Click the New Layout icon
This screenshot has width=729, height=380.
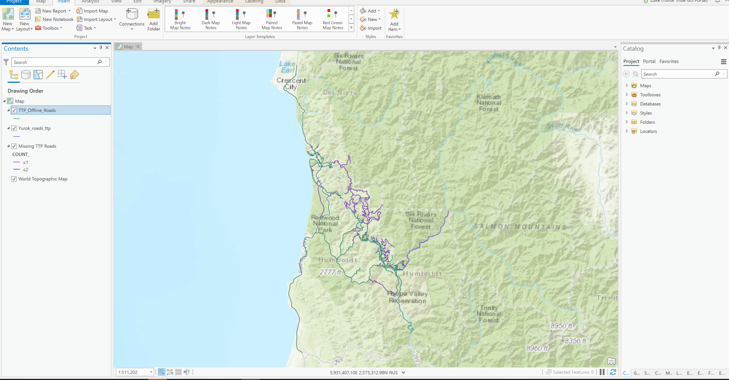click(x=24, y=14)
